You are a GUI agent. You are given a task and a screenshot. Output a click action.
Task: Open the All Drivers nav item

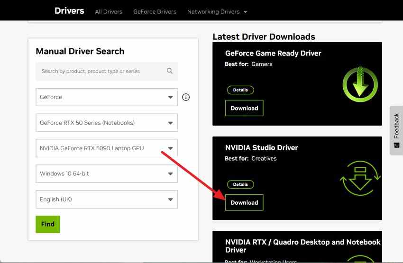pos(109,11)
